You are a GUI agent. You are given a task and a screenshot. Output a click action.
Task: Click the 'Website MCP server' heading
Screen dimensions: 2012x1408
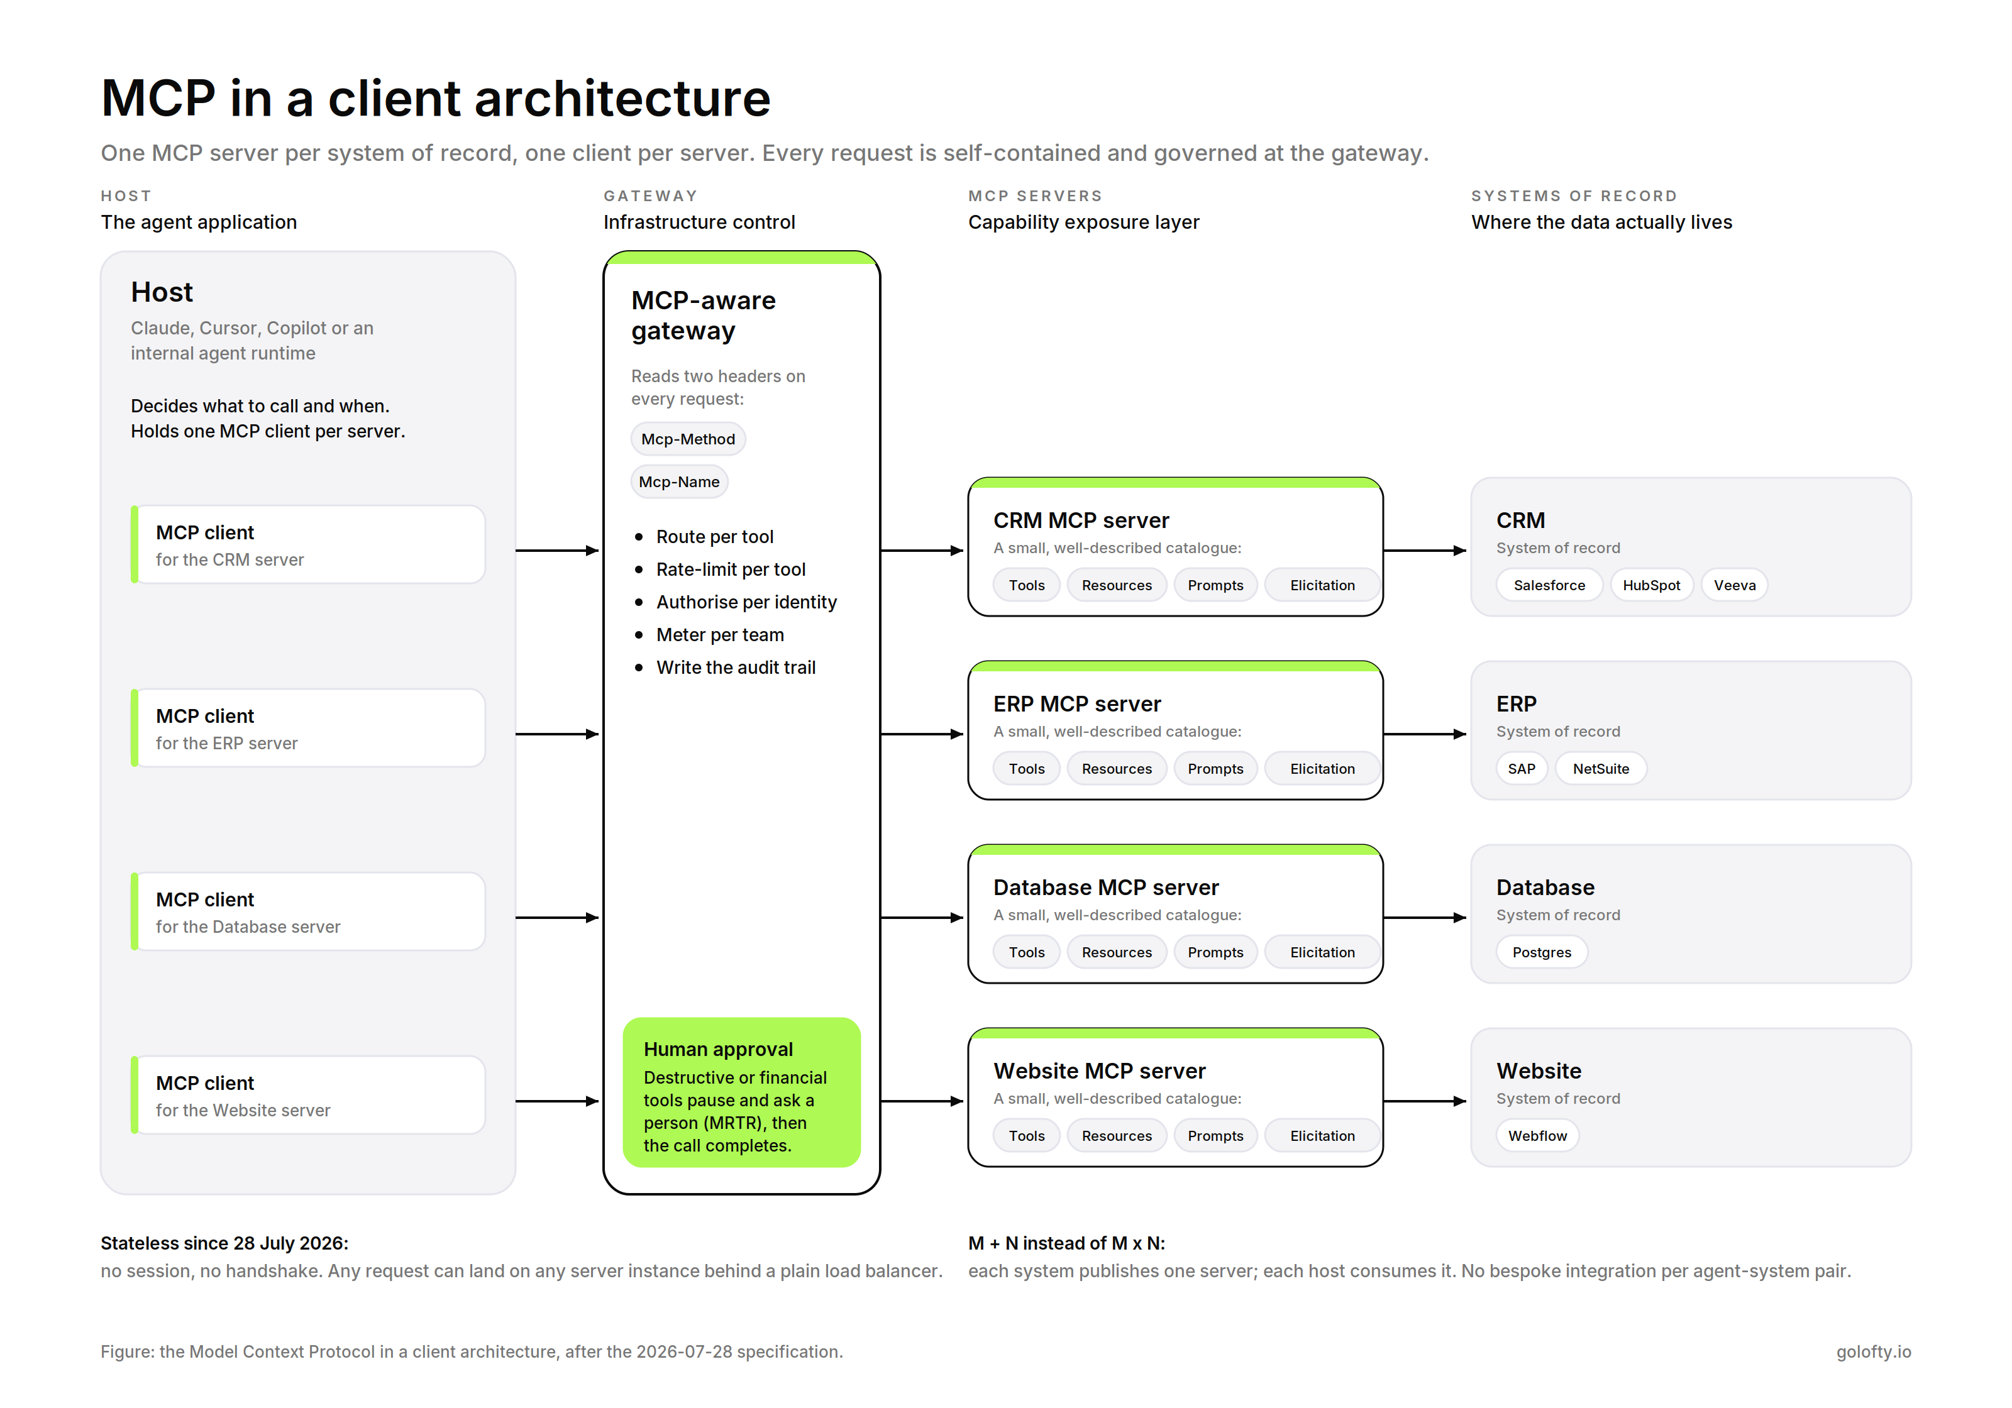click(1099, 1070)
